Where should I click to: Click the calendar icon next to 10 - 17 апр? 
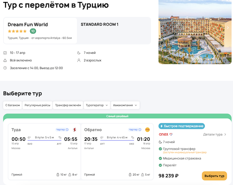[5, 53]
